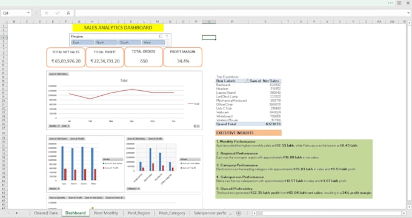Toggle the North button in Region slicer
Screen dimensions: 412x218
(106, 42)
